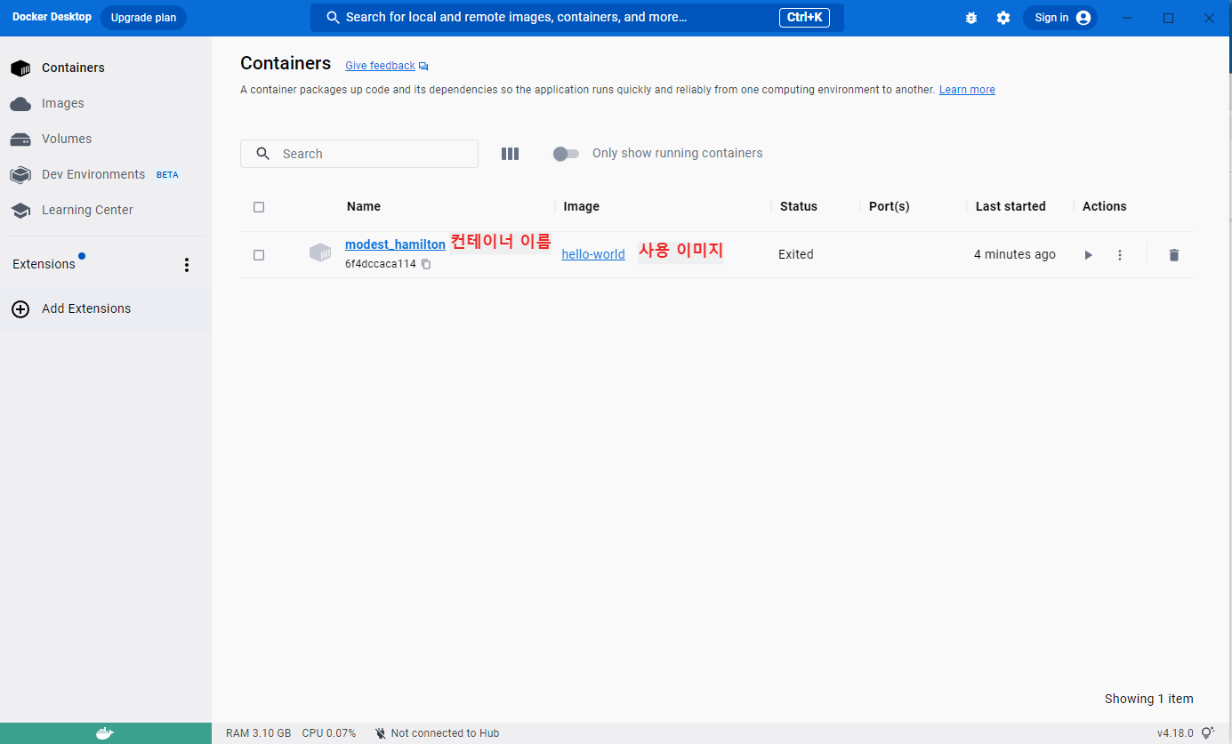1232x744 pixels.
Task: Click the Exited status text
Action: pos(796,254)
